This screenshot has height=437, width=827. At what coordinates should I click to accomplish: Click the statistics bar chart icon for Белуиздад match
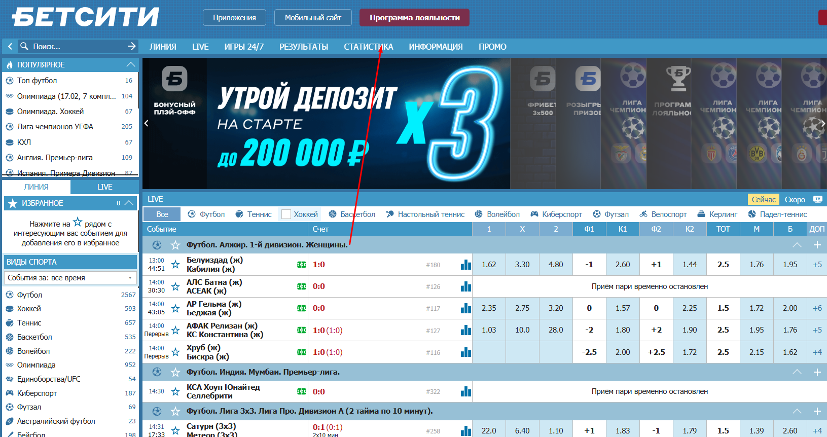465,265
